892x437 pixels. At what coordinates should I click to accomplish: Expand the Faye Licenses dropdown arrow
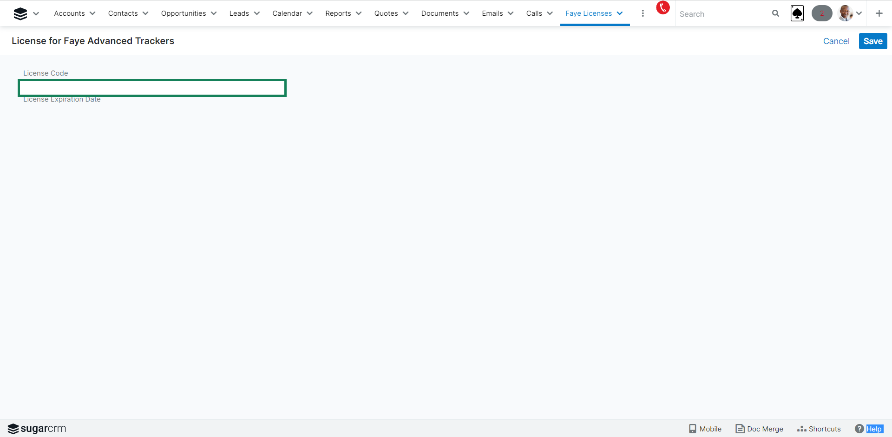point(620,13)
